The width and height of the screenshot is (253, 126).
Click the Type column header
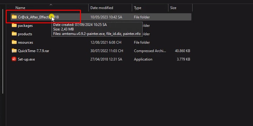138,8
